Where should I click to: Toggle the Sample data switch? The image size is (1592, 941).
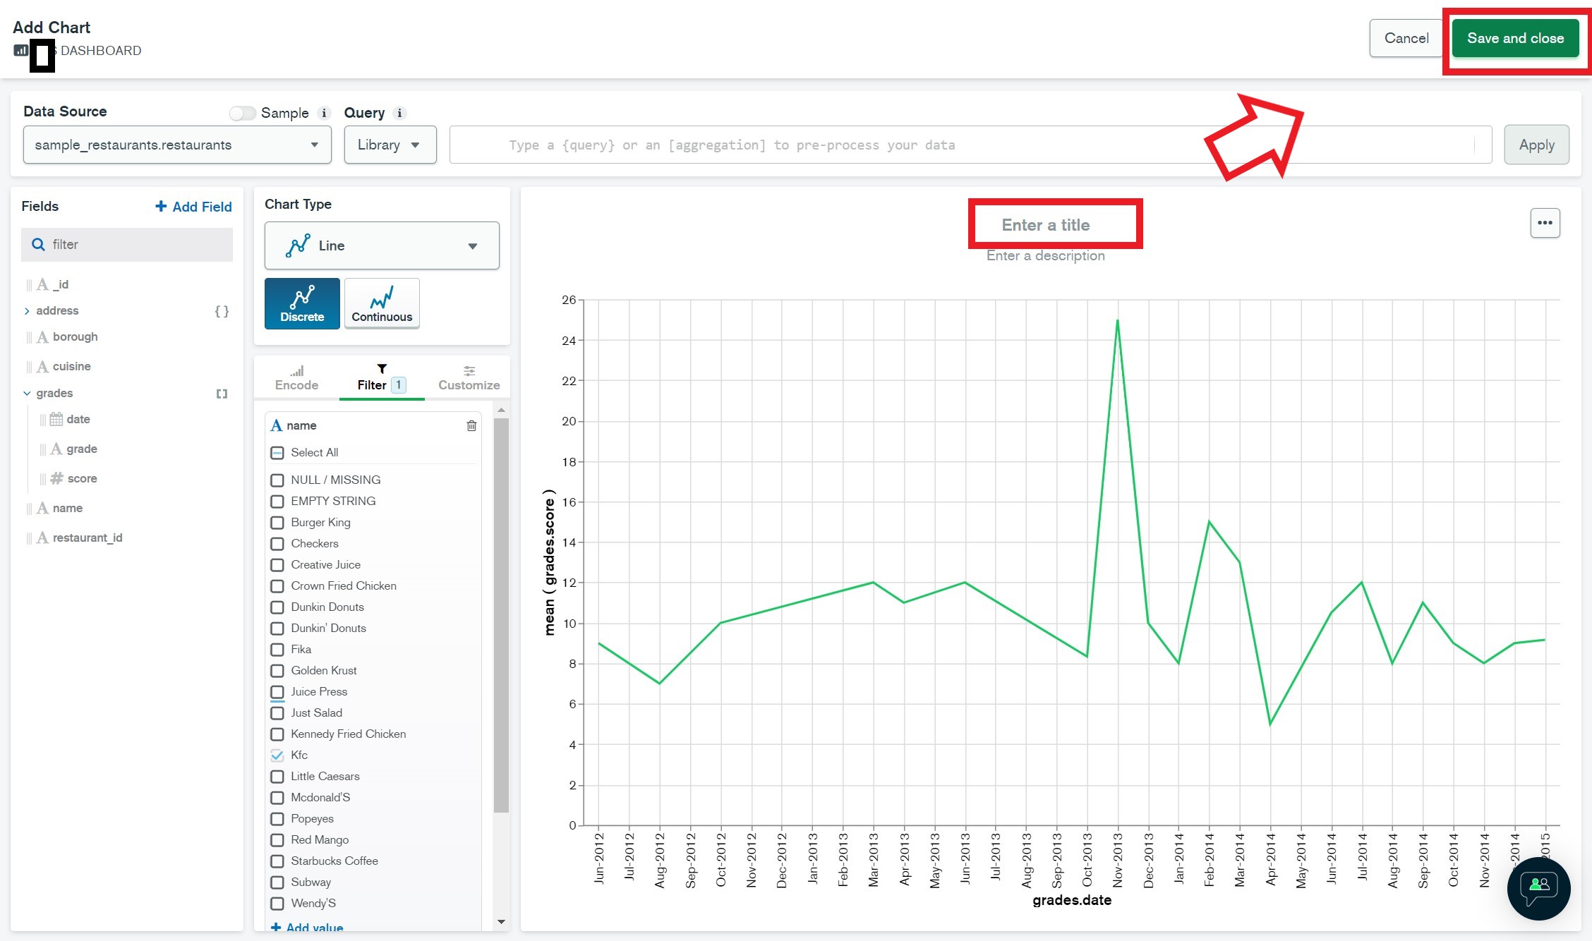pos(242,113)
